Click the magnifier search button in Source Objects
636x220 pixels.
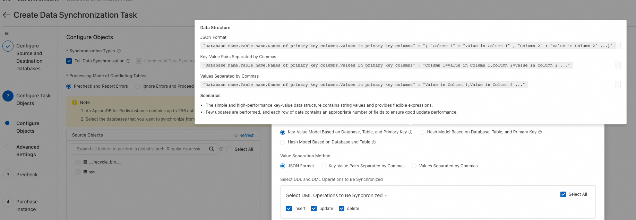click(x=212, y=149)
